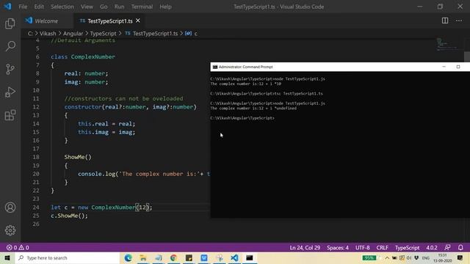
Task: Click the Dropbox icon in system tray
Action: pos(416,257)
